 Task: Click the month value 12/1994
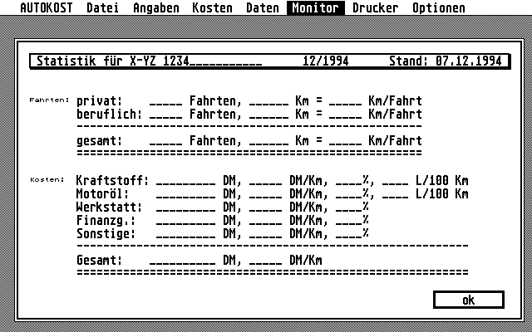326,61
